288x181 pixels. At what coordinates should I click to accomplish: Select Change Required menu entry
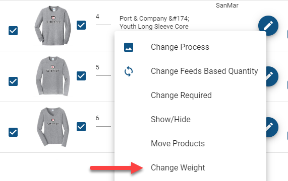(x=190, y=96)
